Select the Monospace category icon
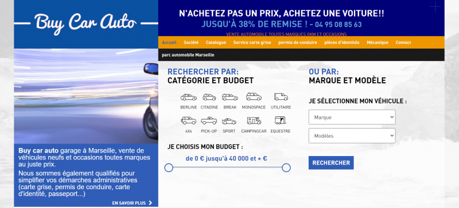The width and height of the screenshot is (459, 208). [x=254, y=97]
